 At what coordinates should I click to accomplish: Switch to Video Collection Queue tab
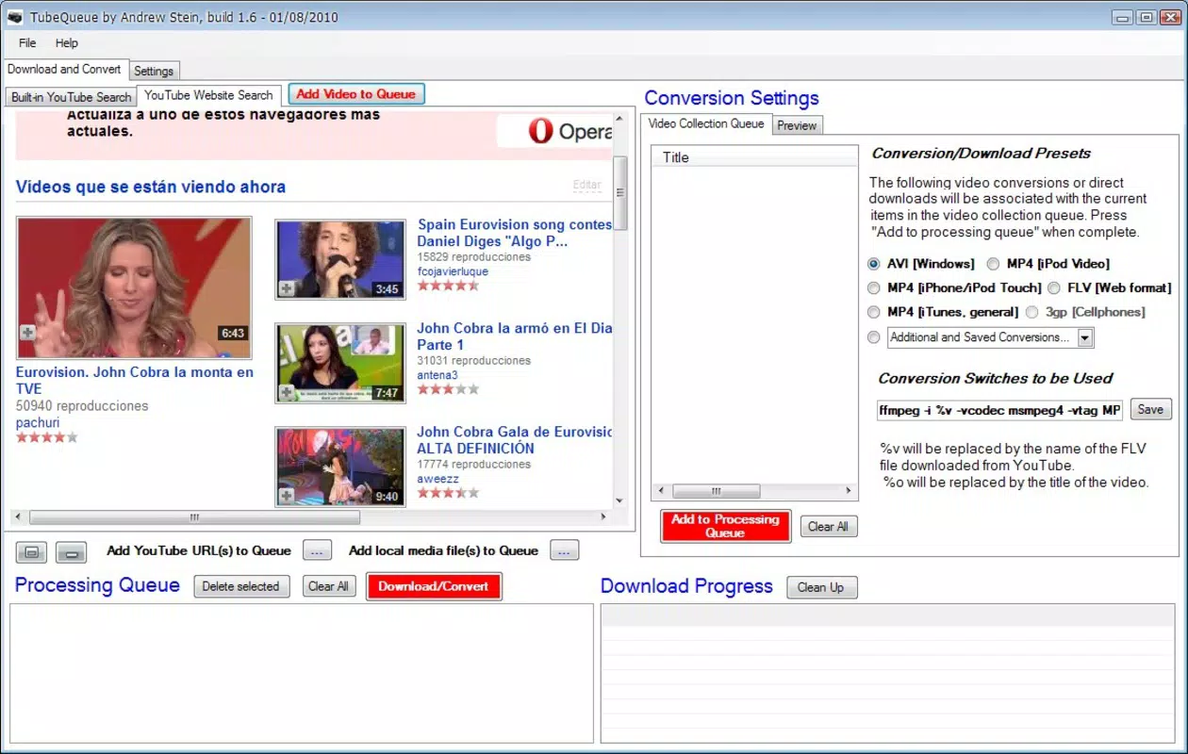(706, 123)
